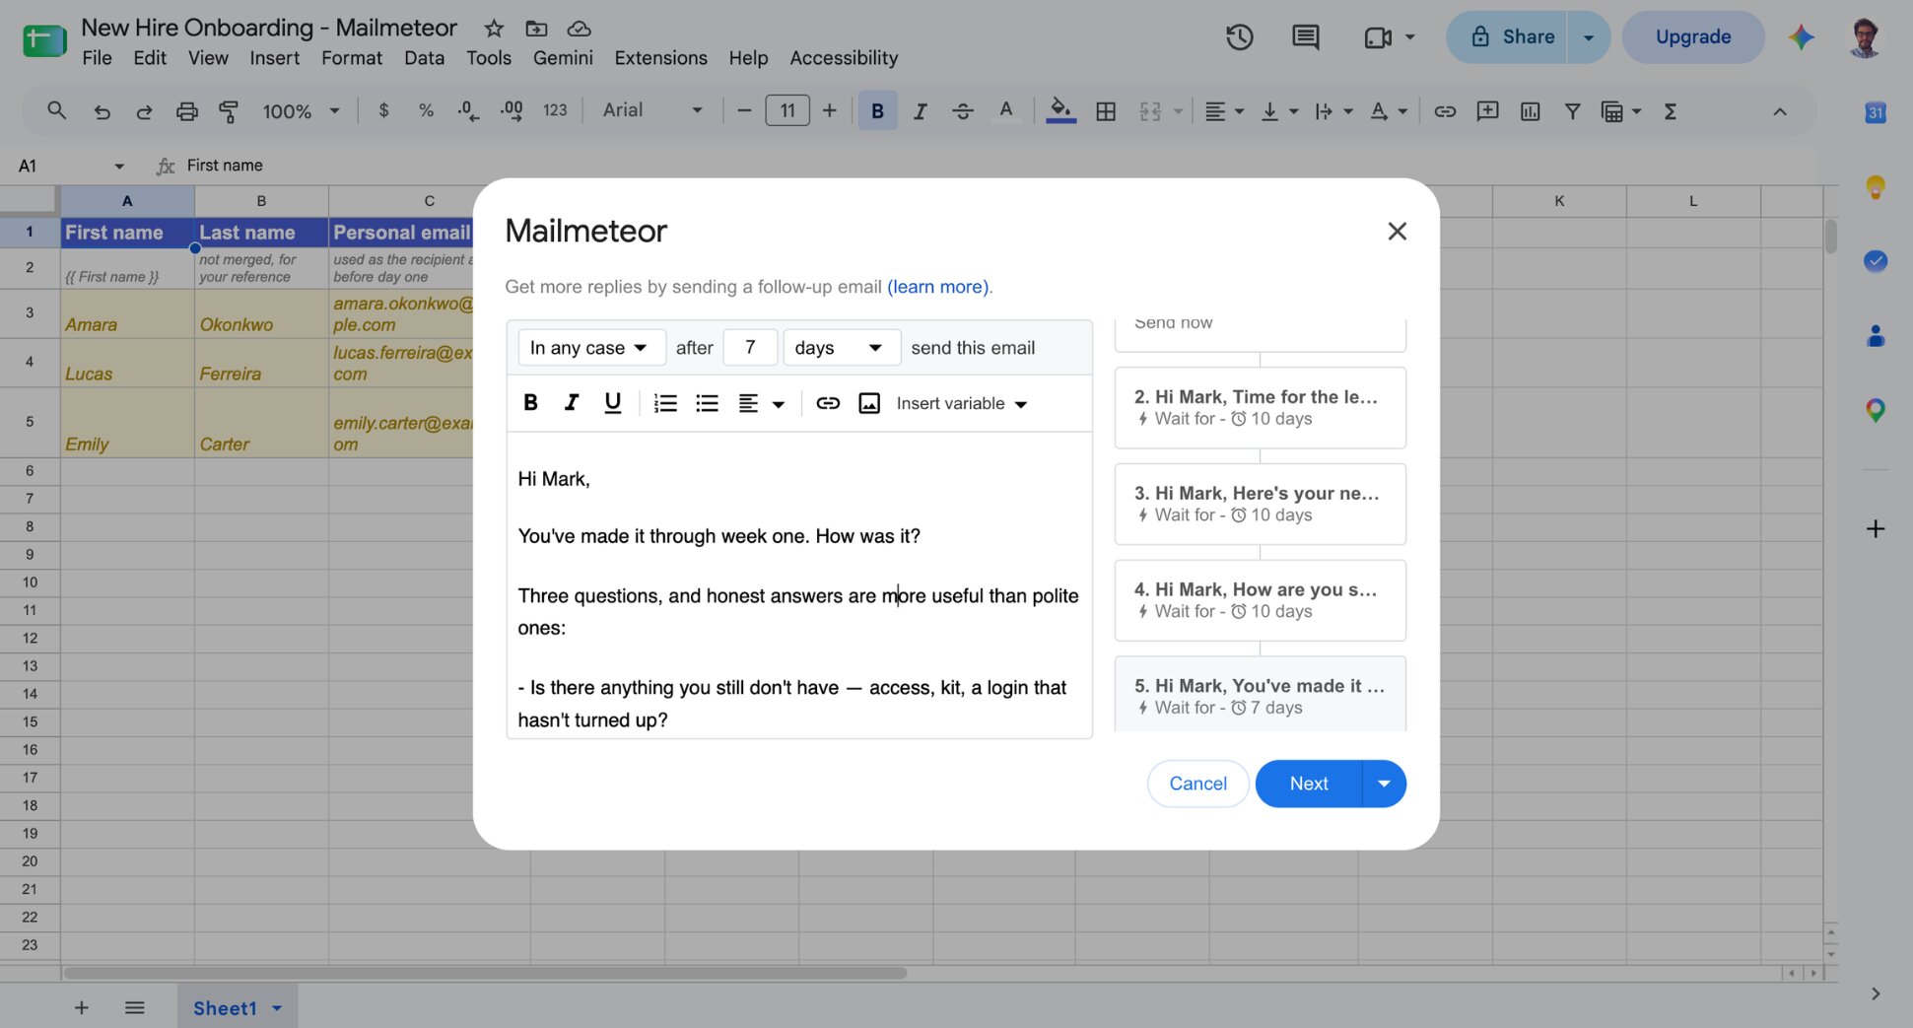1913x1028 pixels.
Task: Open Google Maps in side panel
Action: click(1875, 410)
